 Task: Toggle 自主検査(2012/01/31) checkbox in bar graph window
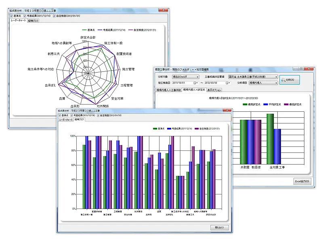point(98,115)
